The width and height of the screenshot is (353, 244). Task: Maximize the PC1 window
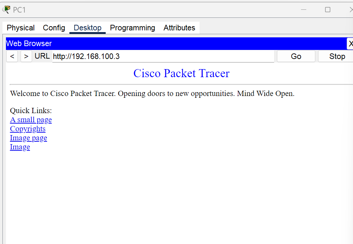click(x=328, y=10)
